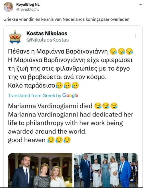This screenshot has width=143, height=188.
Task: Open RoyalBlog NL profile avatar
Action: [x=8, y=7]
